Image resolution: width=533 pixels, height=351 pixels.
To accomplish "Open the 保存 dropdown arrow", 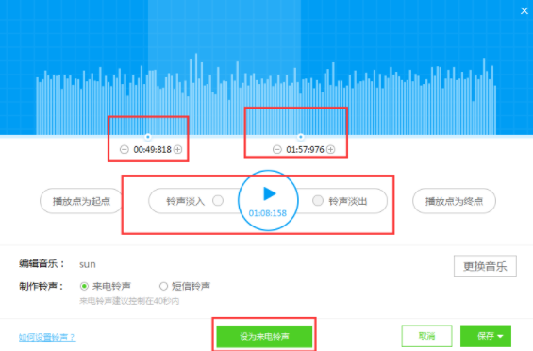I will click(x=500, y=336).
